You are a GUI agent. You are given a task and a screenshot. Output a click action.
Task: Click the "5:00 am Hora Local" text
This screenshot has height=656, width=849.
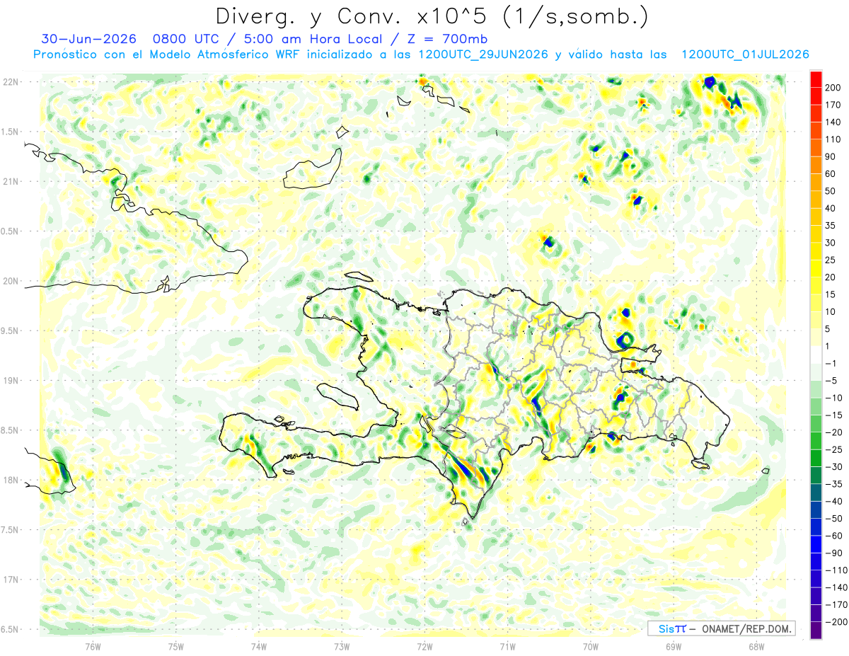(312, 38)
